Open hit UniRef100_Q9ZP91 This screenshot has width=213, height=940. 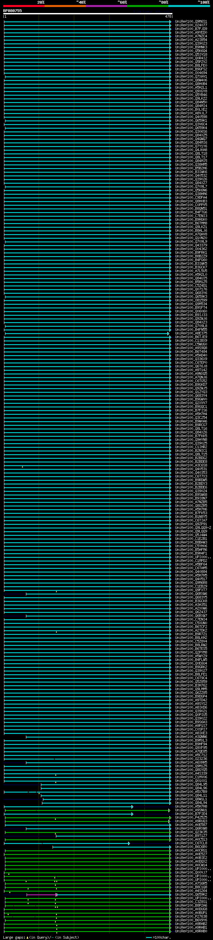coord(191,524)
